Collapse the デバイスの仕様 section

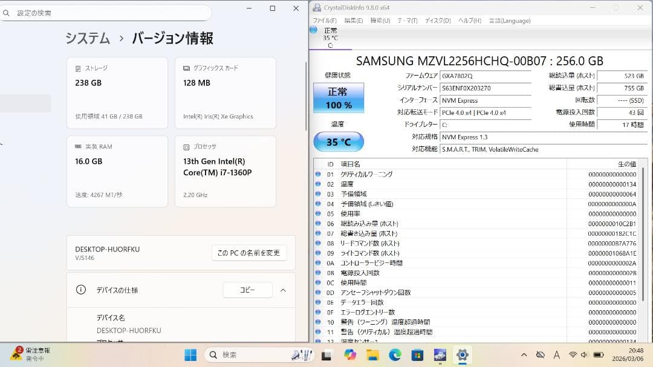coord(283,290)
